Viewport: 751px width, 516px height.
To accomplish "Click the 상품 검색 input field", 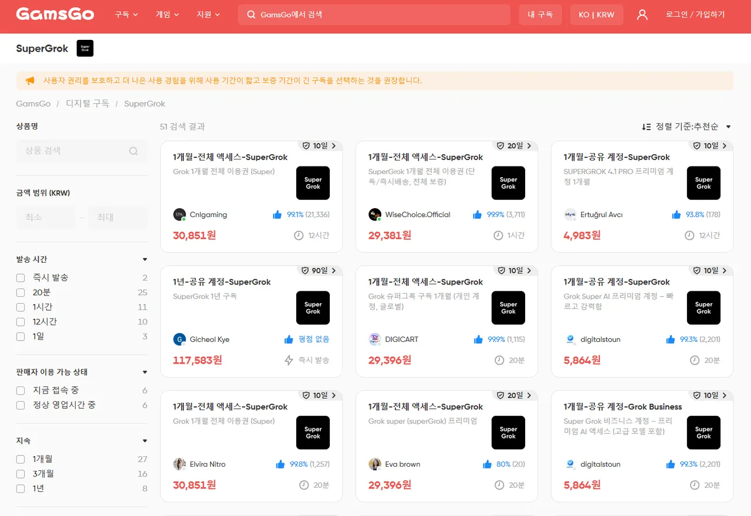I will pyautogui.click(x=82, y=151).
